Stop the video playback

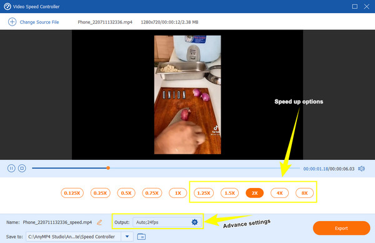click(x=22, y=168)
